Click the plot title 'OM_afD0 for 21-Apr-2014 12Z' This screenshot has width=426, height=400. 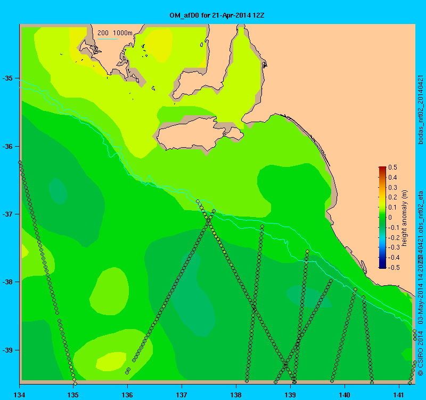tap(217, 15)
